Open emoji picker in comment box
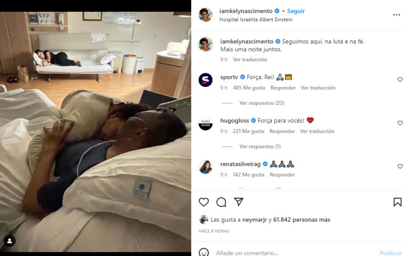Viewport: 405px width, 256px height. 204,252
